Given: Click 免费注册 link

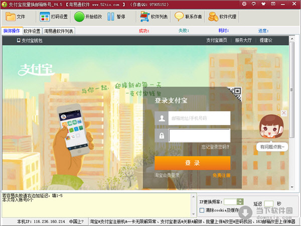Looking at the screenshot, I should [x=222, y=175].
